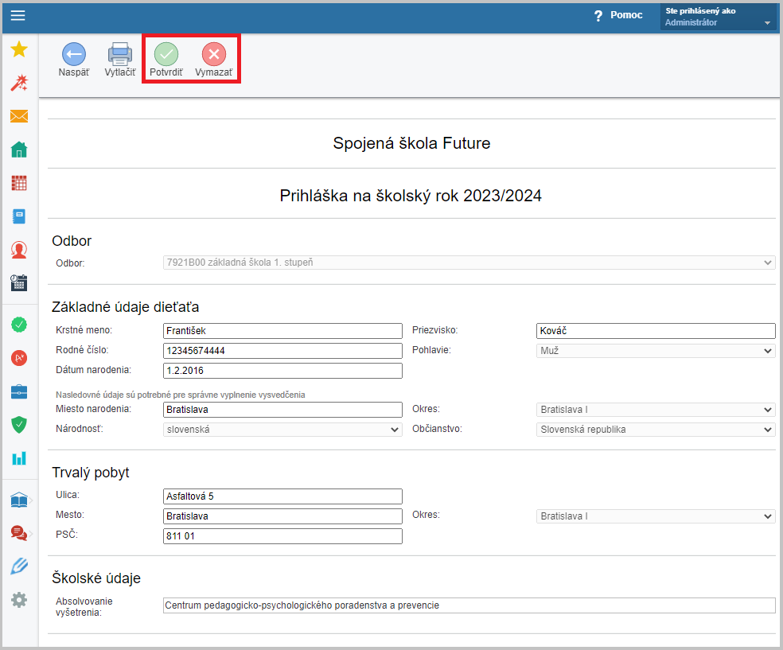Expand the Administrátor account dropdown
This screenshot has width=783, height=650.
pyautogui.click(x=718, y=17)
